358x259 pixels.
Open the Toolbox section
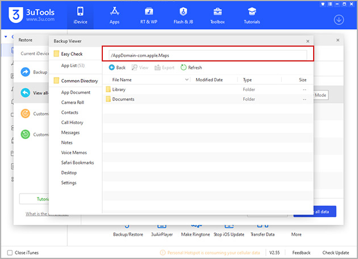218,15
